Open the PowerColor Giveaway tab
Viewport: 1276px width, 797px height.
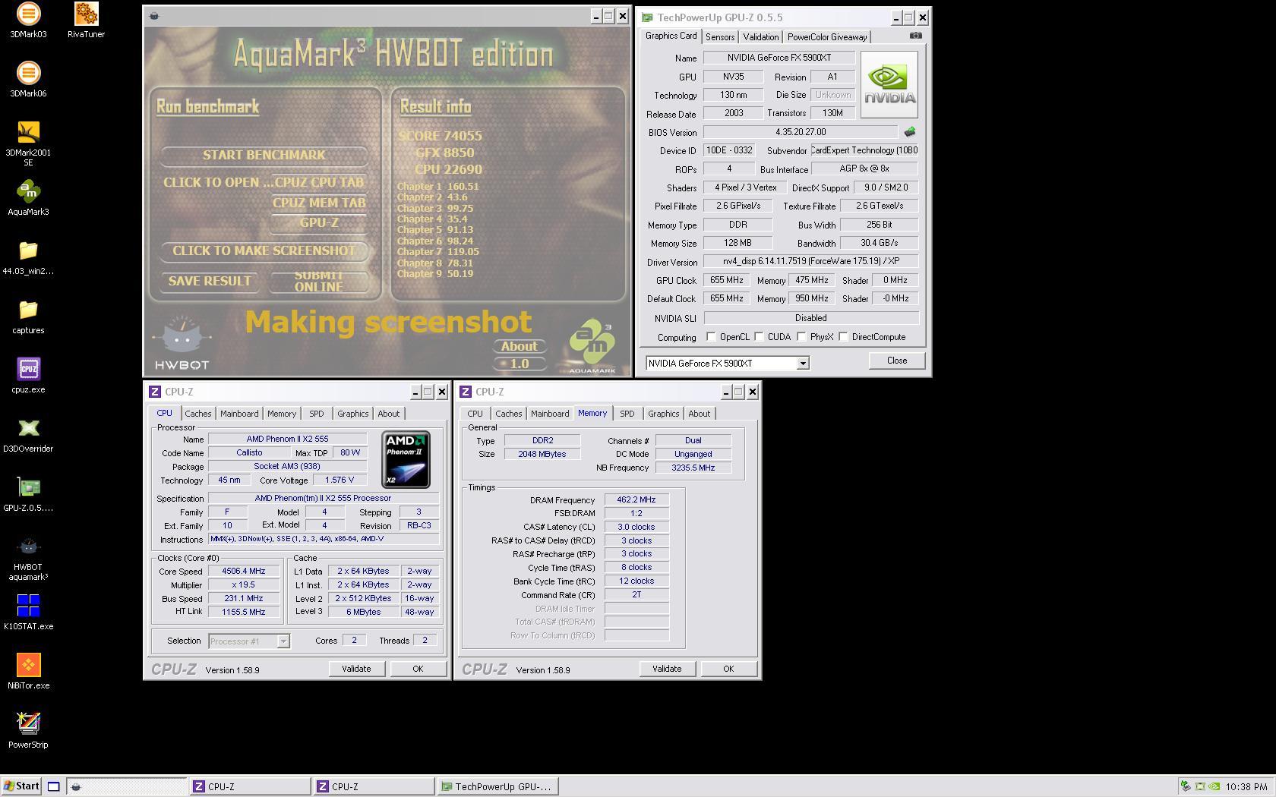coord(827,37)
